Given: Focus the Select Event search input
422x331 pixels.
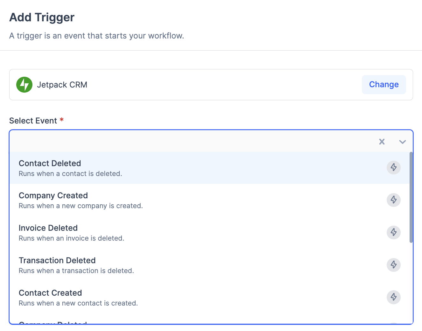Looking at the screenshot, I should (x=191, y=142).
